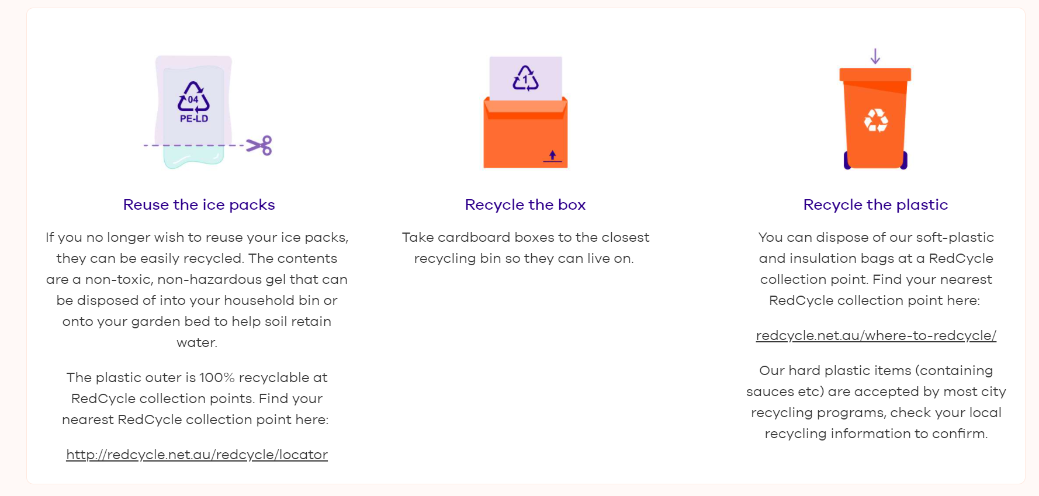Image resolution: width=1039 pixels, height=496 pixels.
Task: Open the redcycle.net.au/redcycle/locator link
Action: point(197,455)
